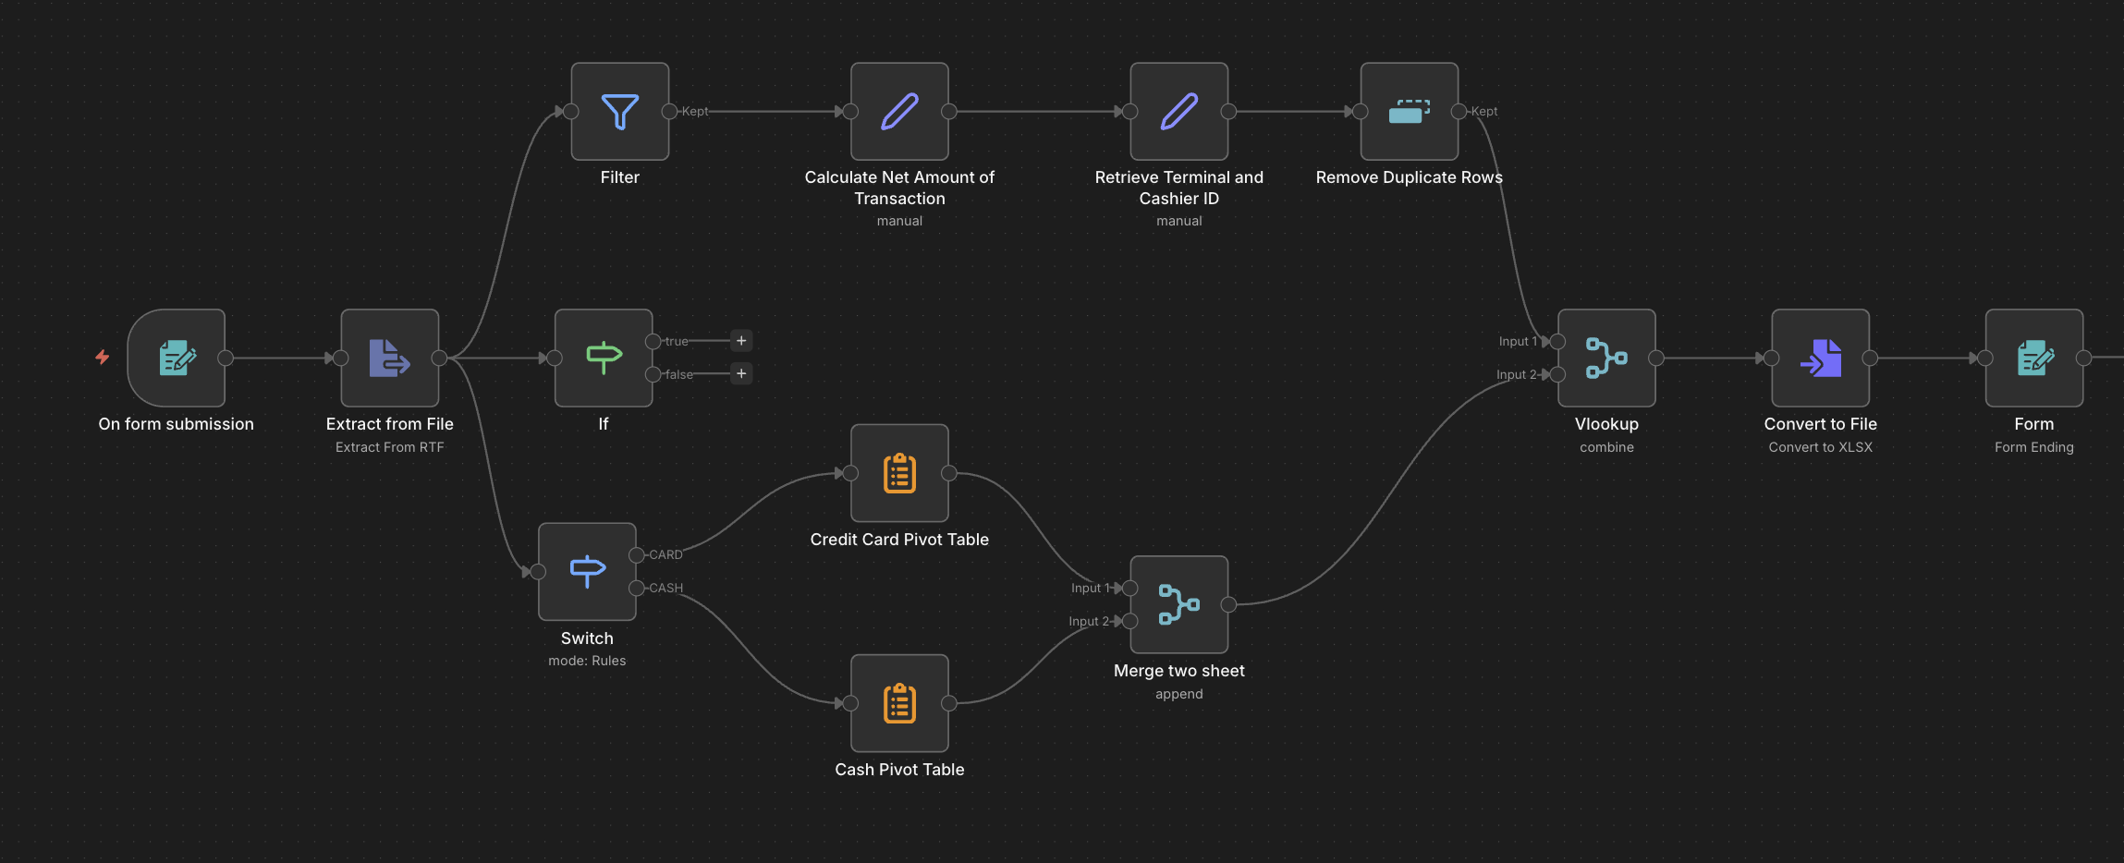Click the Convert to File output connector
Image resolution: width=2124 pixels, height=863 pixels.
1870,358
